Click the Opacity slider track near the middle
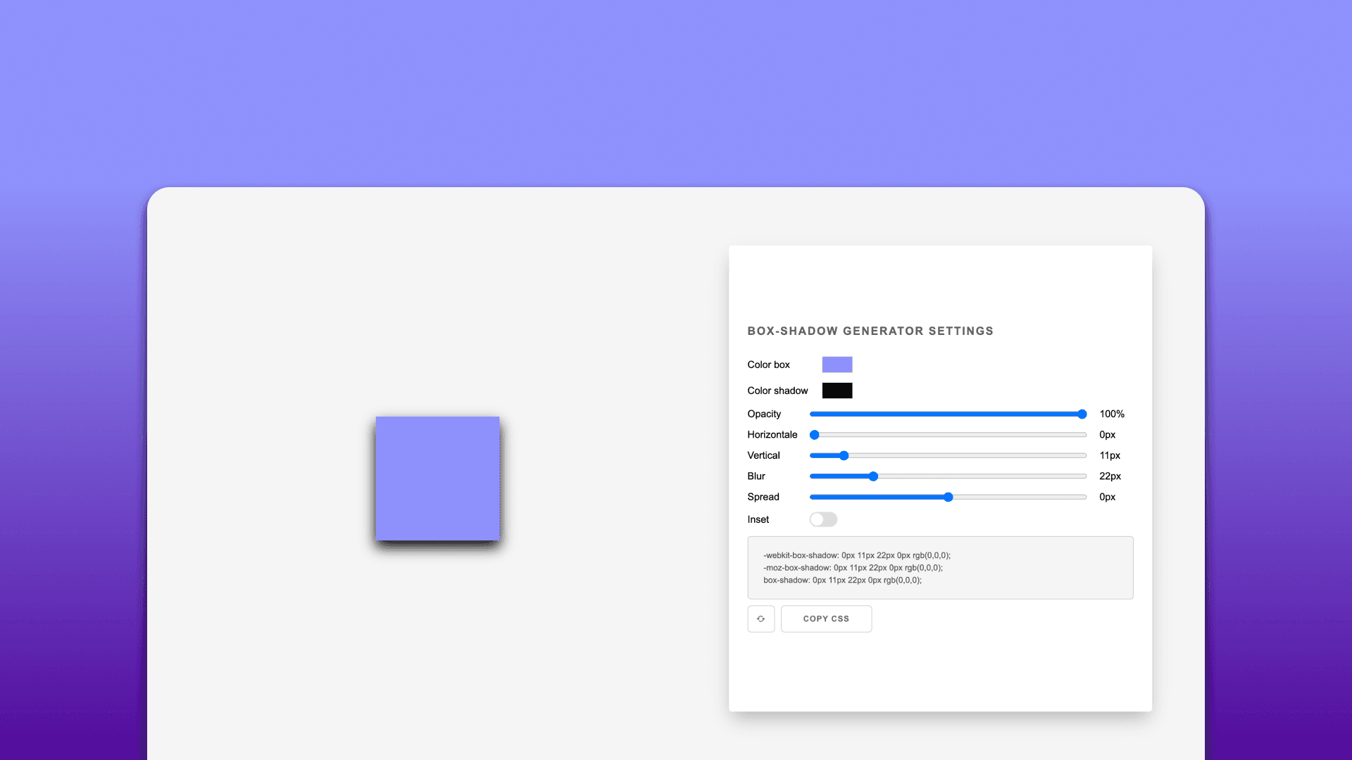1352x760 pixels. click(947, 414)
